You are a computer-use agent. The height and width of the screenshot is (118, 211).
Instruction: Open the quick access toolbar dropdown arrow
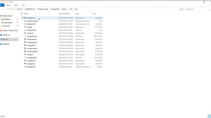click(7, 2)
